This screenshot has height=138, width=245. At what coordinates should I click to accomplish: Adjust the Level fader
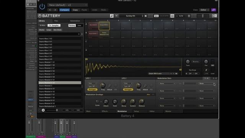click(x=212, y=65)
